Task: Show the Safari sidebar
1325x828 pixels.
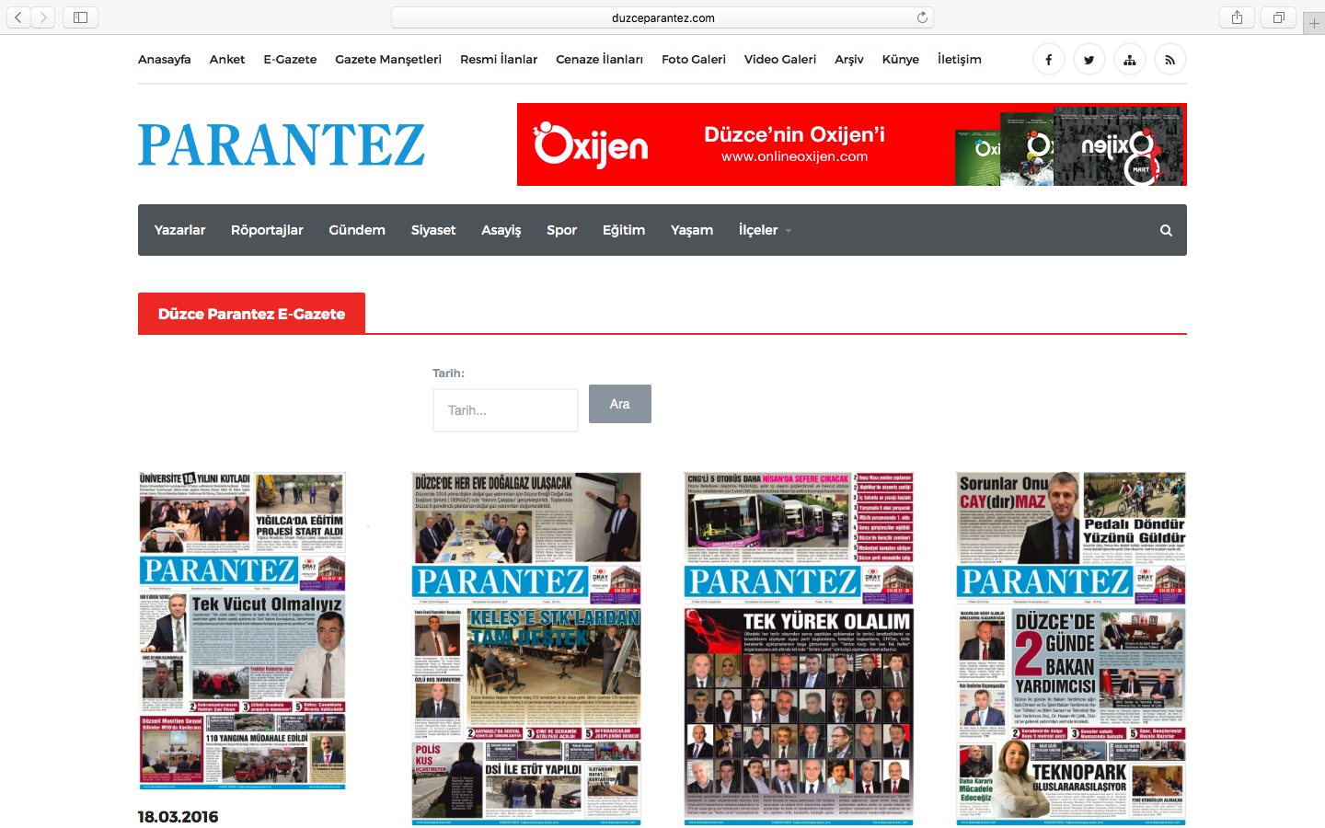Action: pos(80,17)
